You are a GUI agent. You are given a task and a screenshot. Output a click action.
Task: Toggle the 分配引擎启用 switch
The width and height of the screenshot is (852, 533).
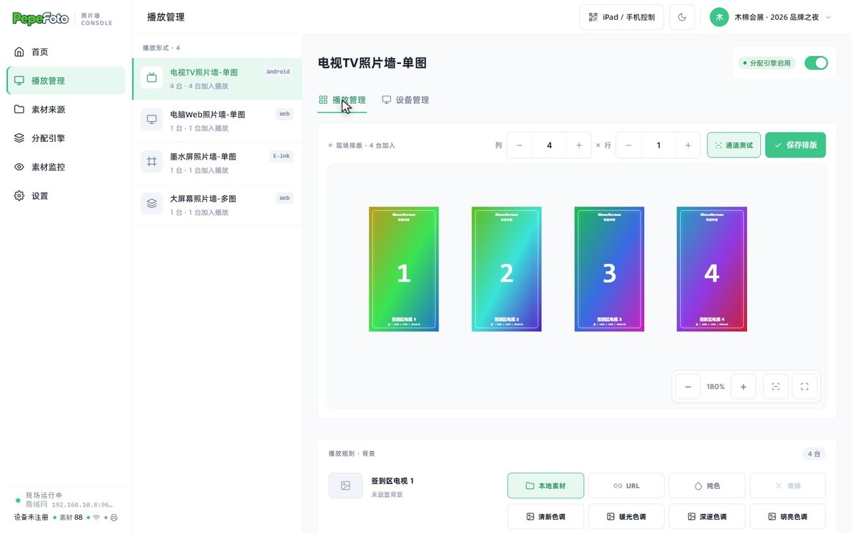click(x=815, y=63)
